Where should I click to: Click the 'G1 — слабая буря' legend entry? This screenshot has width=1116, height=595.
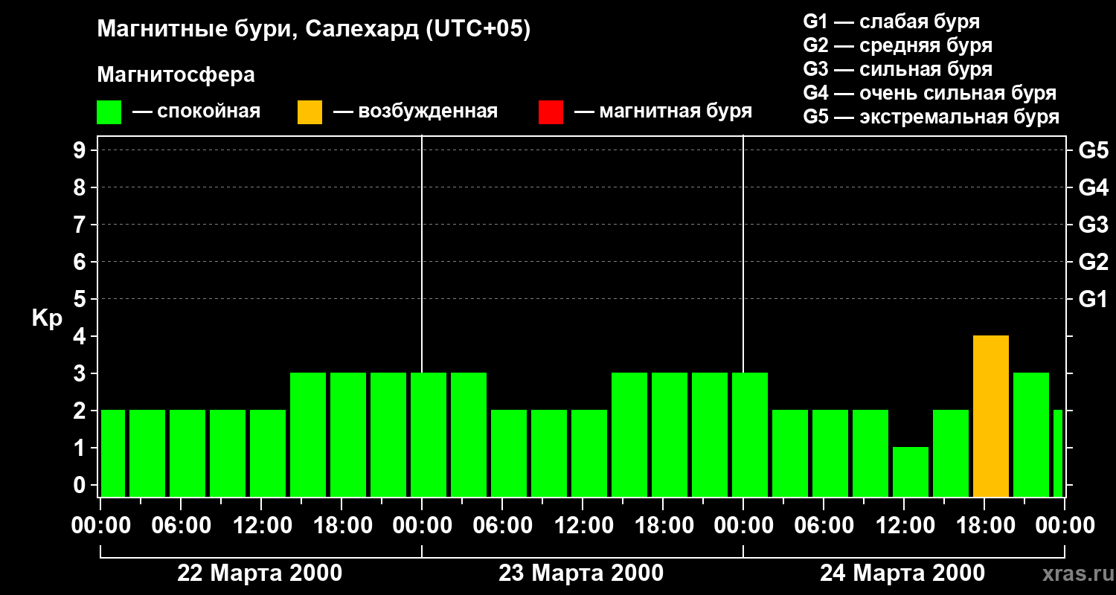pos(891,22)
